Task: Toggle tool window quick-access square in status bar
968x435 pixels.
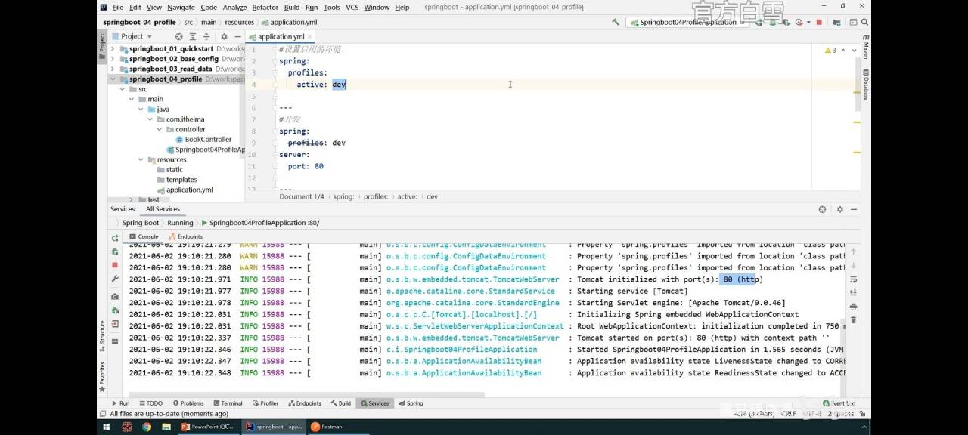Action: point(104,414)
